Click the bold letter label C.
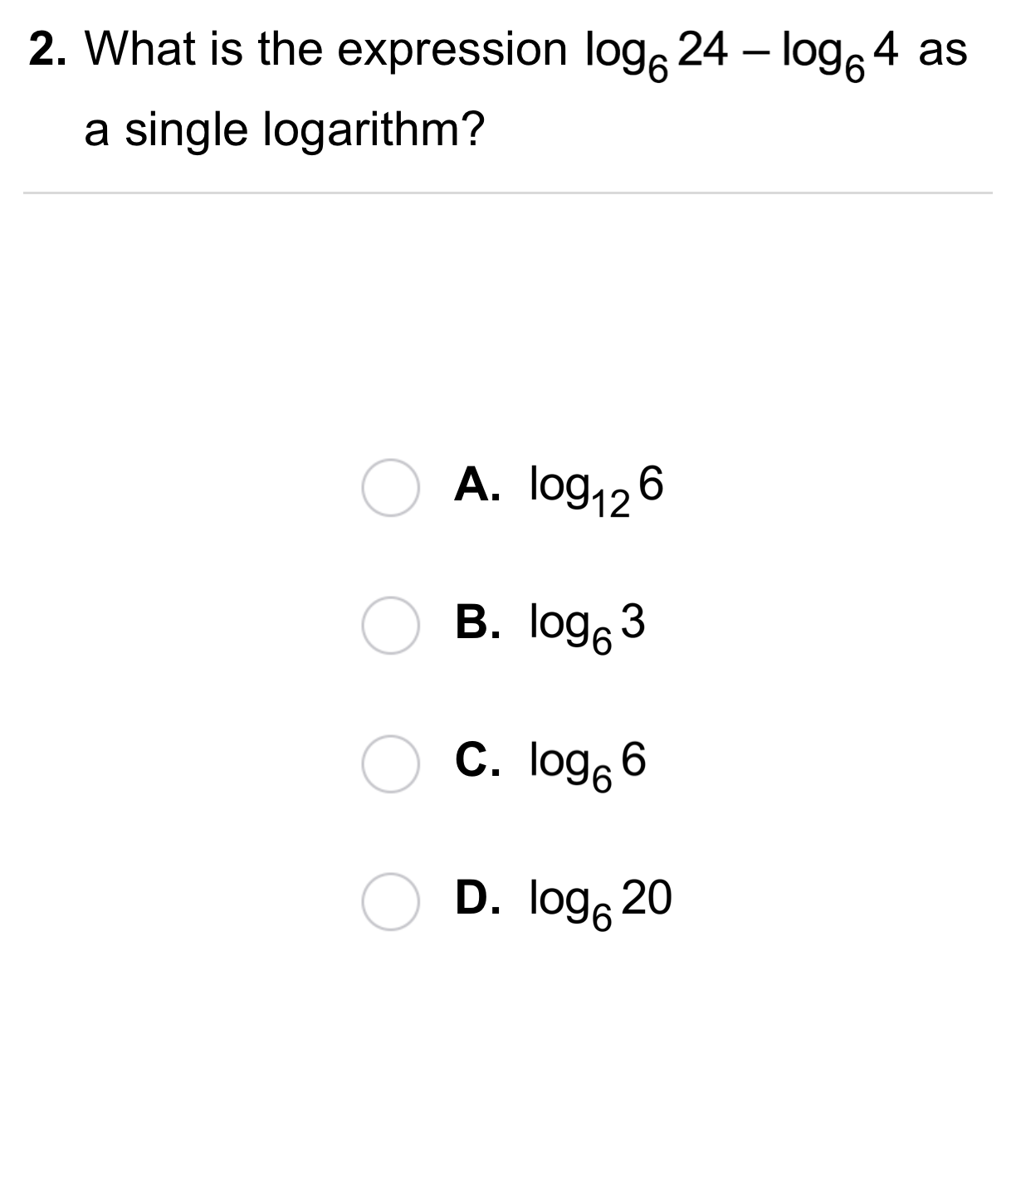Screen dimensions: 1021x1180 click(476, 761)
